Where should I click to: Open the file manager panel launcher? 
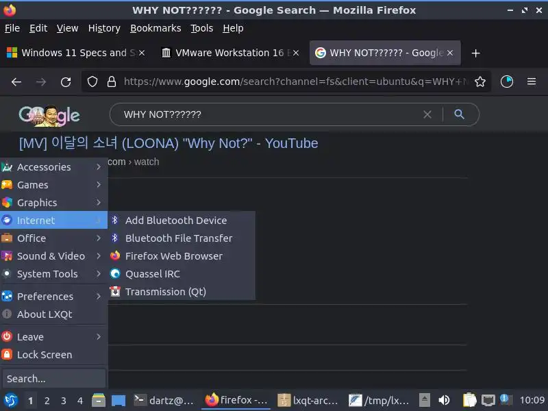click(99, 400)
